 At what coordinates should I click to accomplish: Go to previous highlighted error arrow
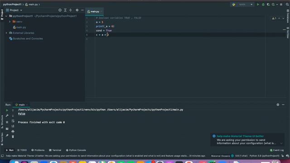click(279, 18)
